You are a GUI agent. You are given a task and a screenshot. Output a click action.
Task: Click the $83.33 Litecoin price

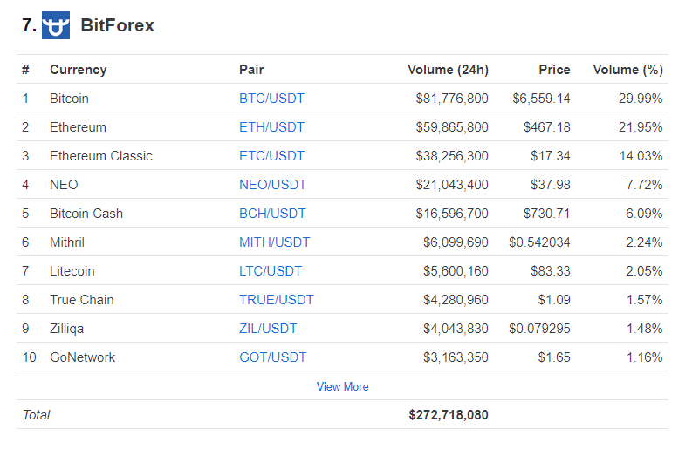[x=551, y=271]
